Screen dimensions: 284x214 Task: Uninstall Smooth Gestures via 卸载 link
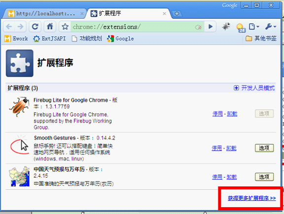click(x=231, y=149)
